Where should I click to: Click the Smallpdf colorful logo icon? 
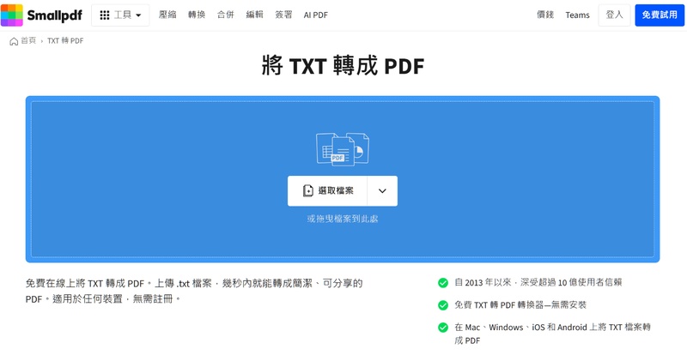[x=12, y=15]
